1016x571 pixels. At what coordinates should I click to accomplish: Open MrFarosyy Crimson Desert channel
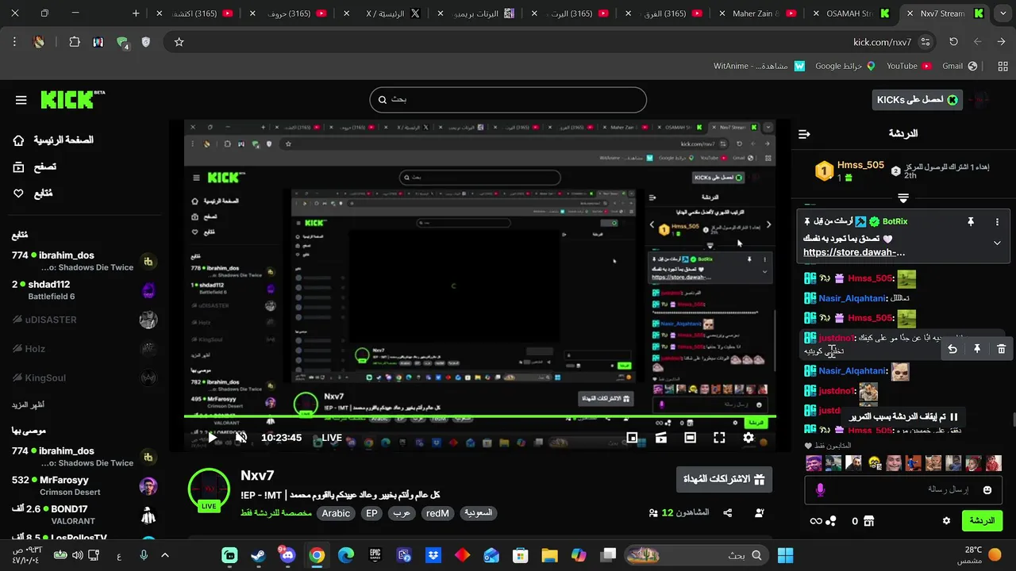tap(84, 485)
